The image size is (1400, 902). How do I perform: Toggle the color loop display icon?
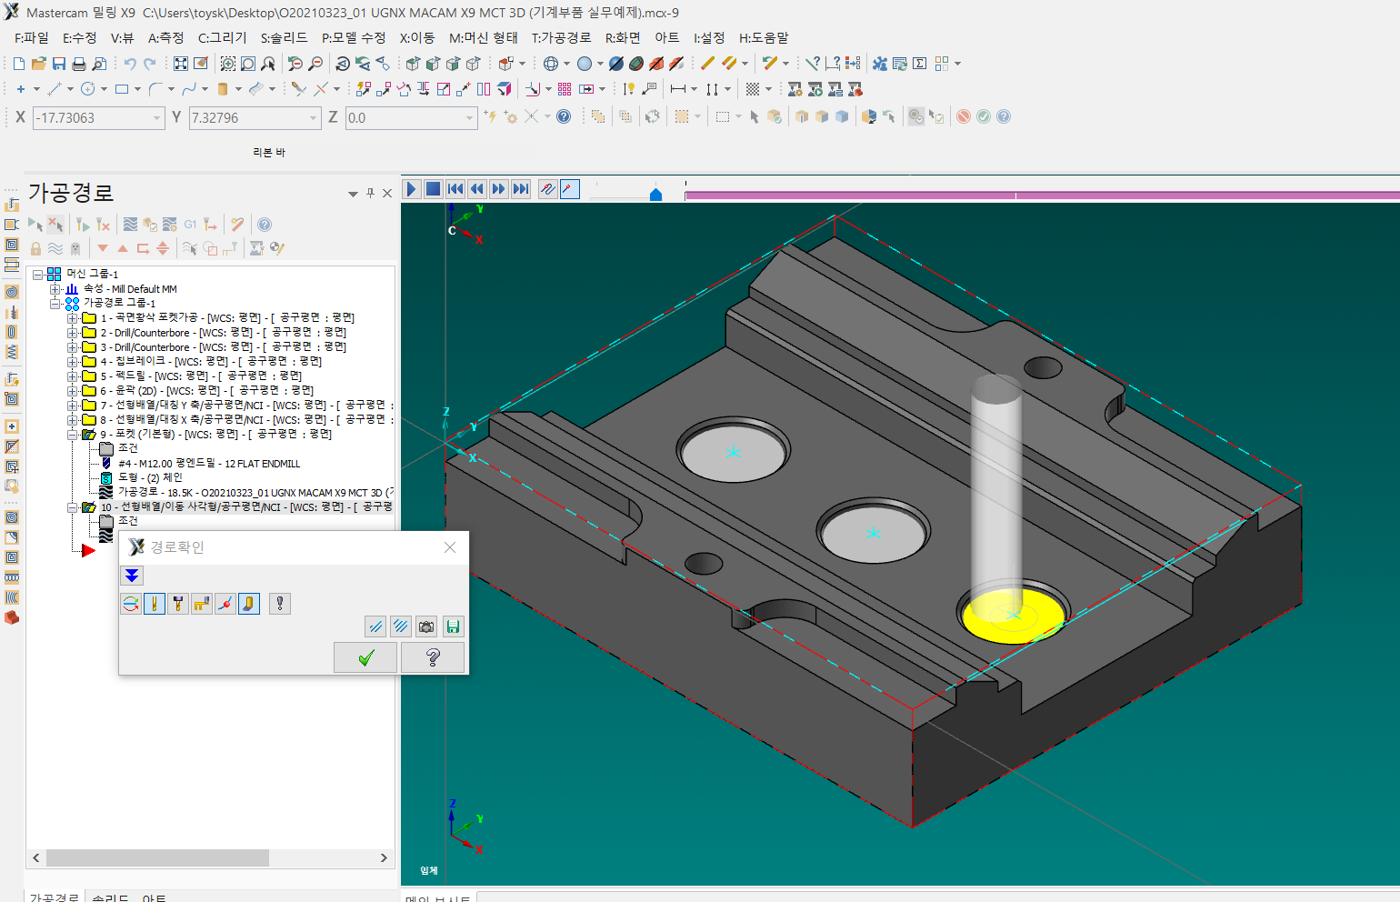point(131,603)
